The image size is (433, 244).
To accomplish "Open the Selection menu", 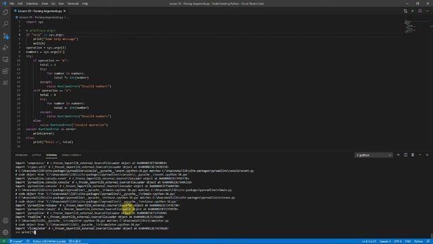I will coord(32,3).
